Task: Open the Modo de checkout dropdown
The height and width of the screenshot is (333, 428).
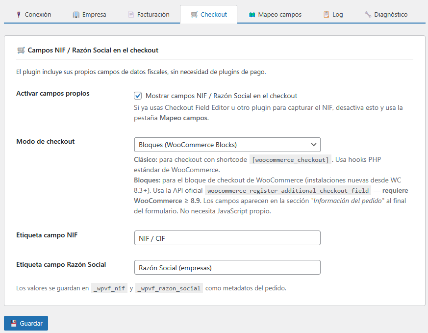Action: click(x=227, y=145)
